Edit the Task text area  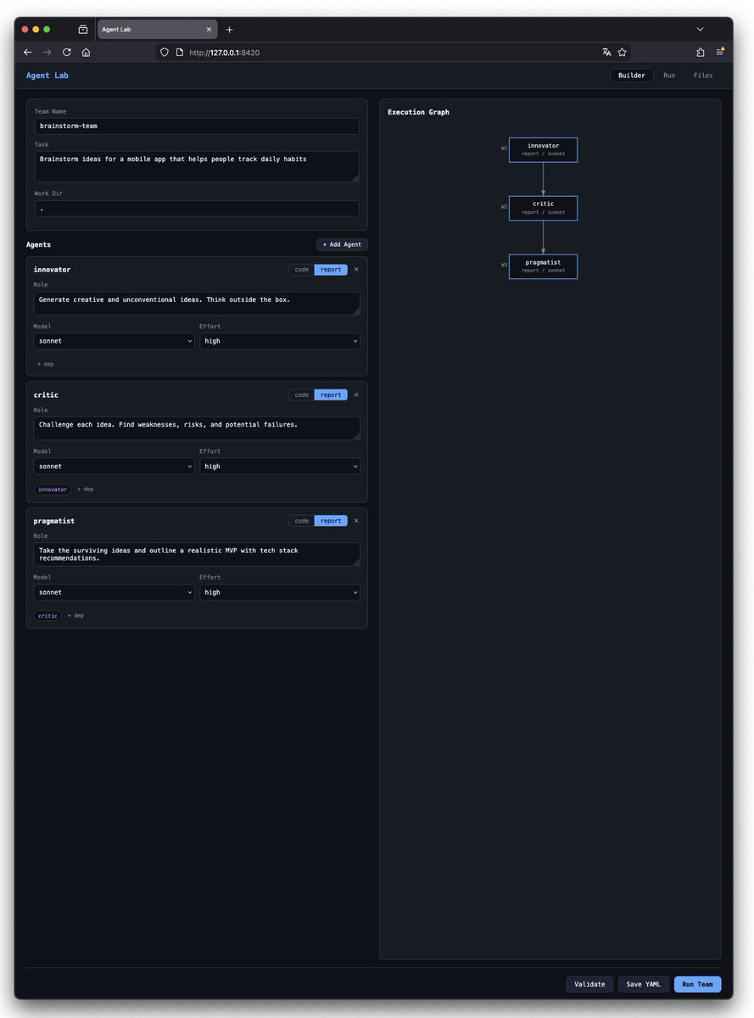tap(197, 166)
